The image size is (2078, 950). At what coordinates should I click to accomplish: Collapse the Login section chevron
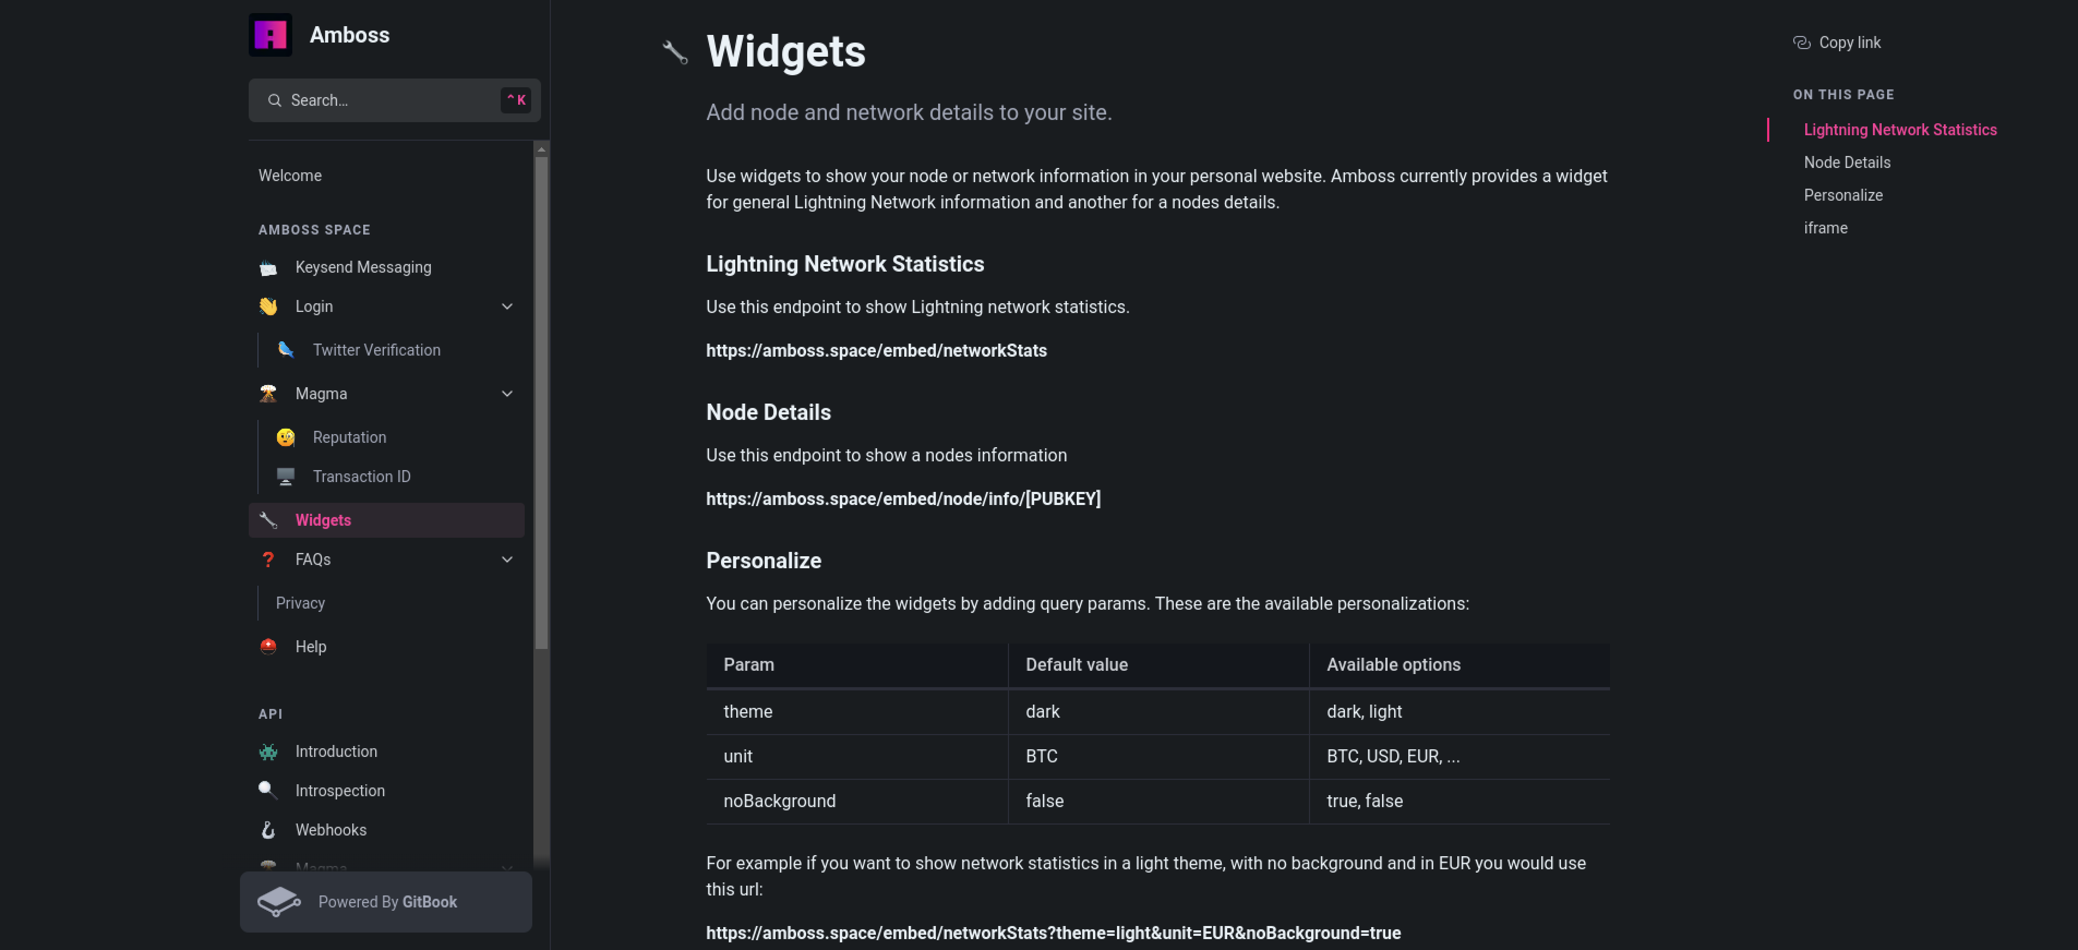click(507, 306)
